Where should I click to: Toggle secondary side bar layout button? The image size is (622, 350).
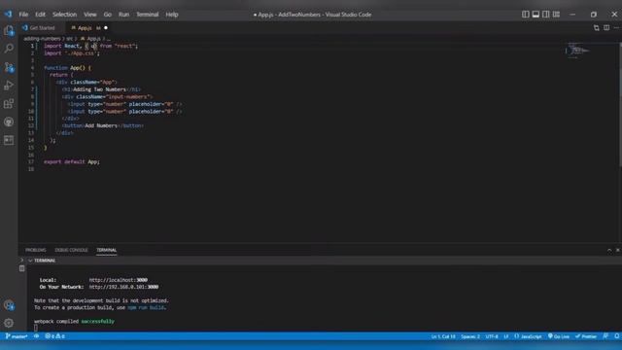[546, 15]
